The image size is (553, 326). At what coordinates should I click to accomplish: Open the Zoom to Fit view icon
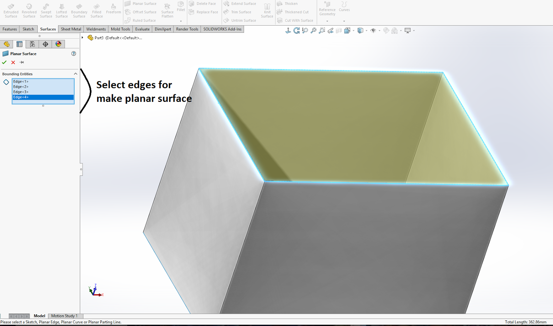pos(304,30)
